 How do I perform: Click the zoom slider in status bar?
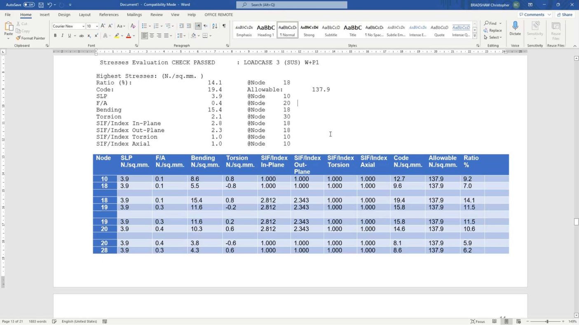click(547, 321)
